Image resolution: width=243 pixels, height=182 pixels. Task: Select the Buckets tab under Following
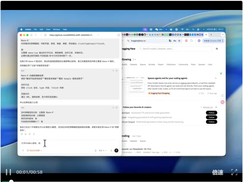point(152,65)
